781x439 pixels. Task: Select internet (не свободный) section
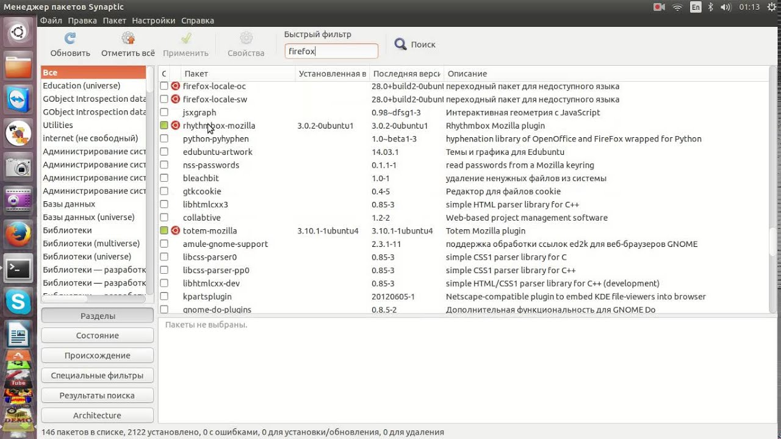[x=93, y=138]
